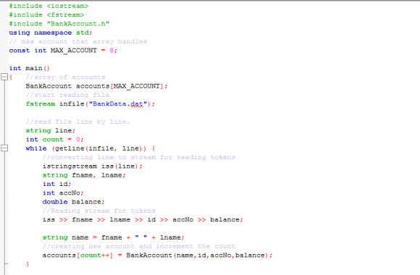Click the comment '//array of accounts'
Screen dimensions: 420x275
tap(65, 77)
